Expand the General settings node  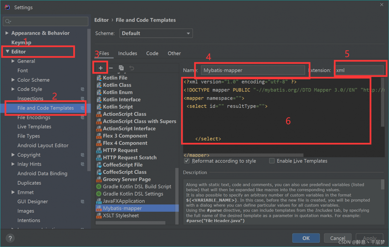coord(13,61)
